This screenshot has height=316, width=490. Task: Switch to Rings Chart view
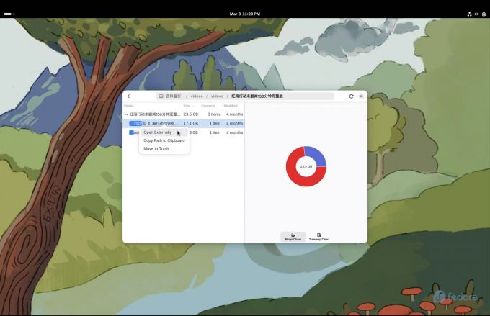pos(293,236)
